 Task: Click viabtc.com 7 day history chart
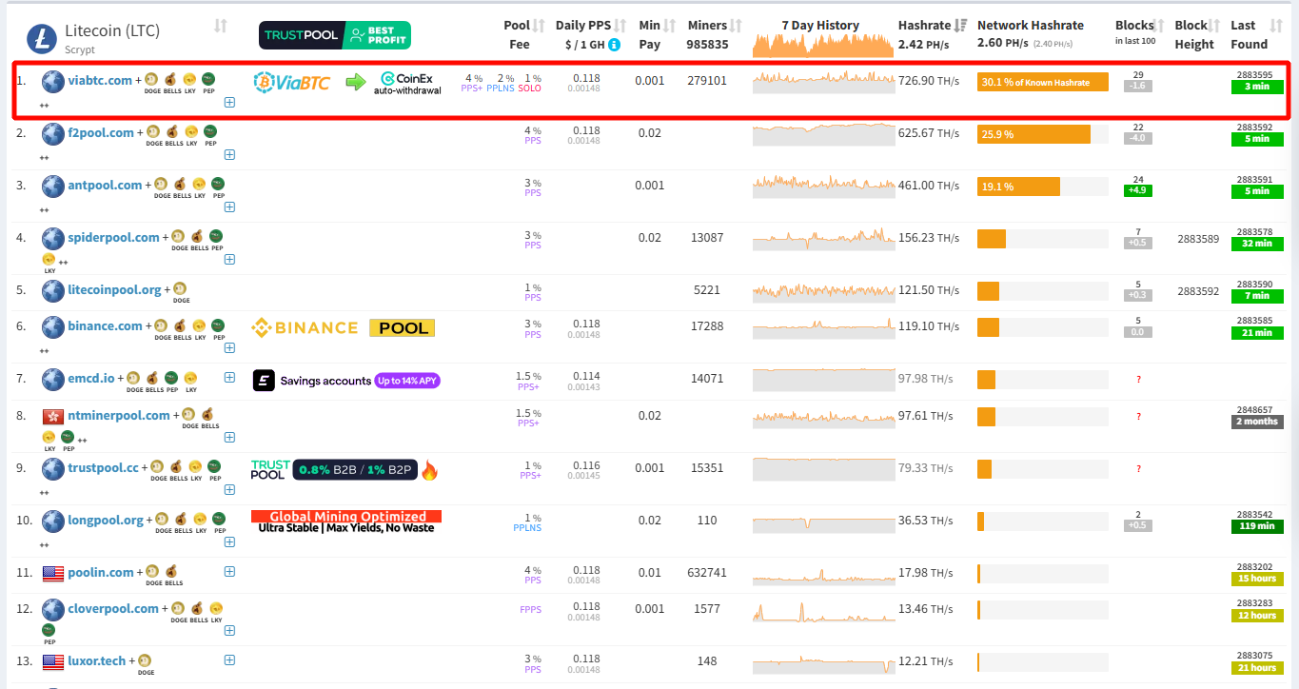pyautogui.click(x=824, y=82)
